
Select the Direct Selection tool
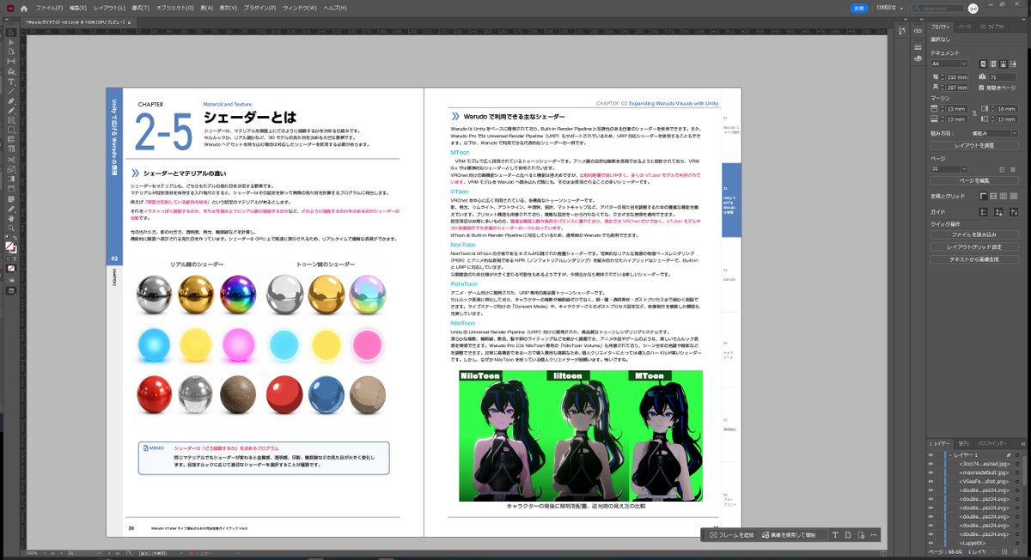click(x=11, y=42)
